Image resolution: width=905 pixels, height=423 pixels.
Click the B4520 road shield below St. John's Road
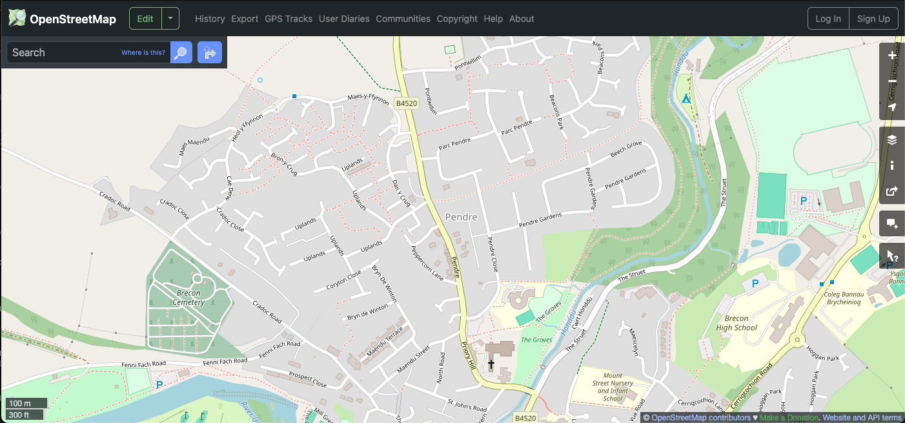click(x=525, y=418)
